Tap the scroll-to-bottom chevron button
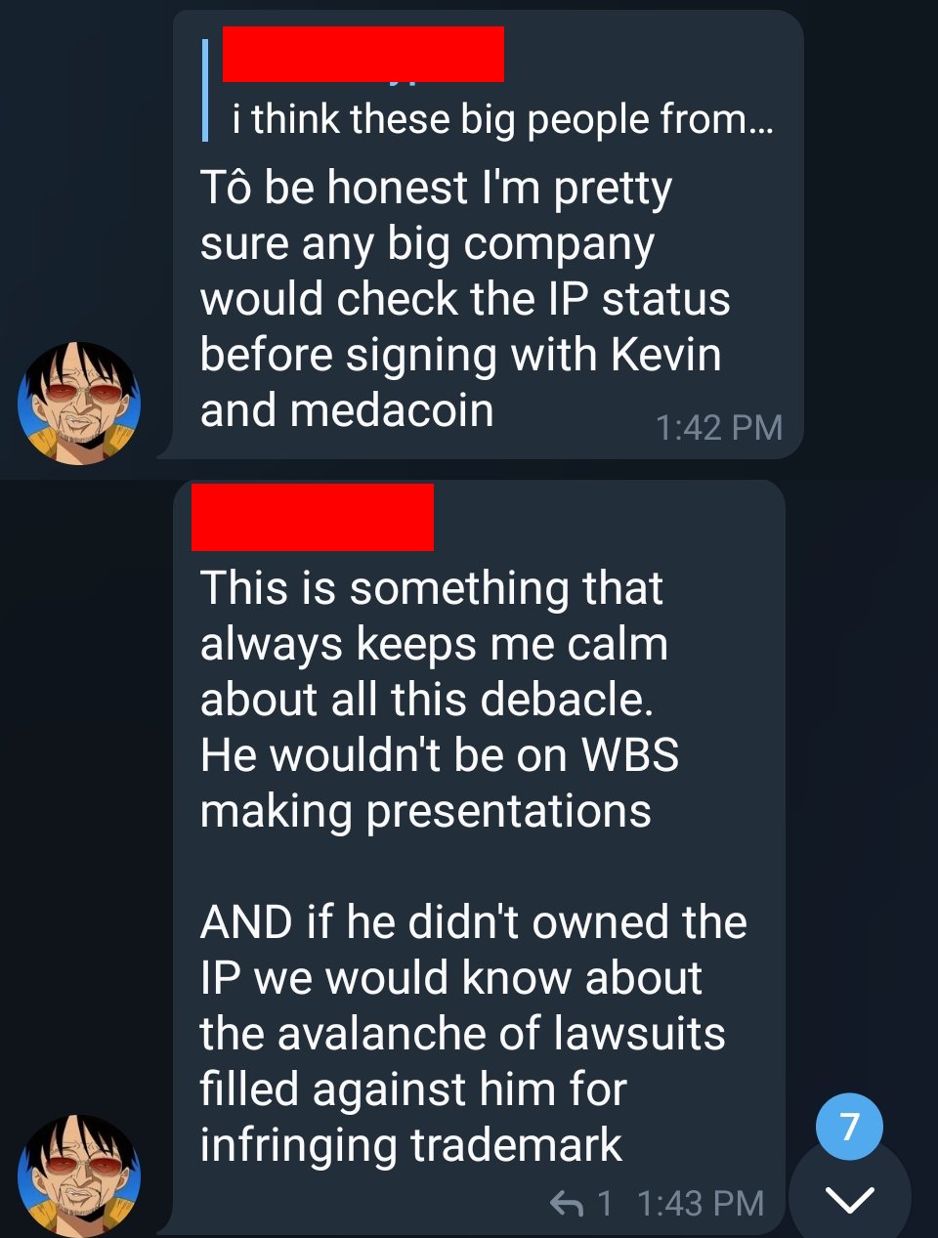This screenshot has height=1238, width=938. coord(850,1199)
